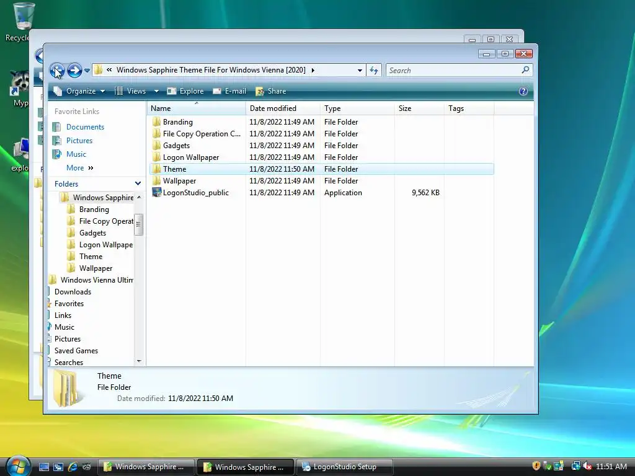The height and width of the screenshot is (476, 635).
Task: Select LogonStudio_public application icon
Action: [157, 192]
